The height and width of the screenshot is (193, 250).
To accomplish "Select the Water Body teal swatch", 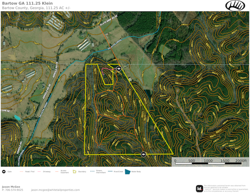I will click(x=127, y=171).
